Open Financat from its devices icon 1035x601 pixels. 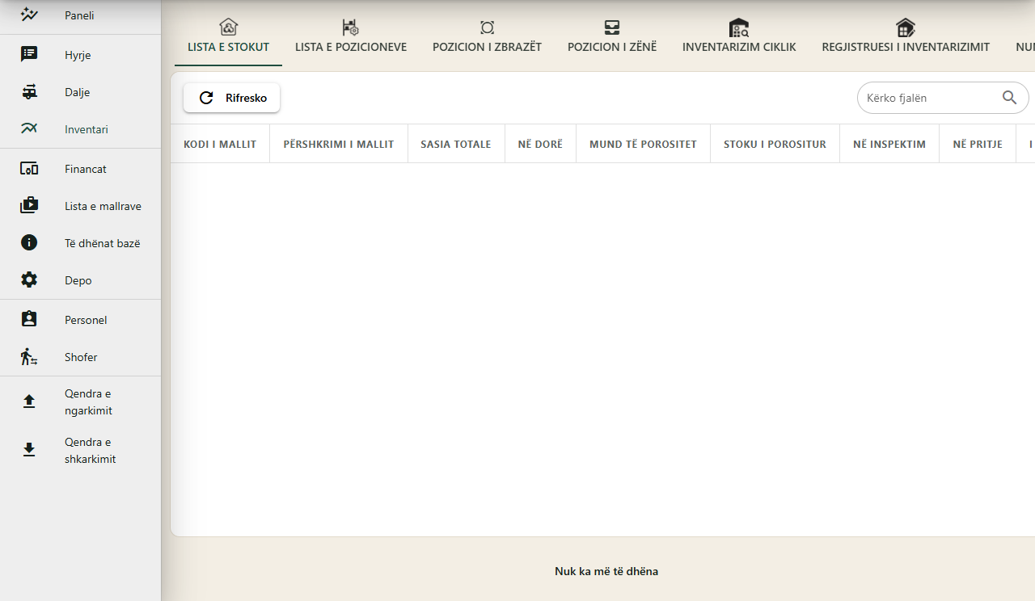click(x=29, y=169)
